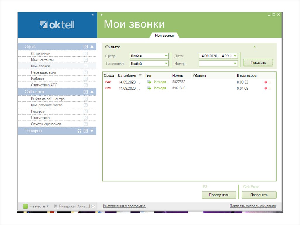Click the envelope icon near user name
The height and width of the screenshot is (225, 300).
[x=93, y=207]
